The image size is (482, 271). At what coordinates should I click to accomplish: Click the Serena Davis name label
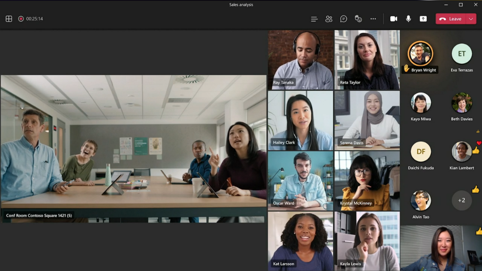(352, 143)
